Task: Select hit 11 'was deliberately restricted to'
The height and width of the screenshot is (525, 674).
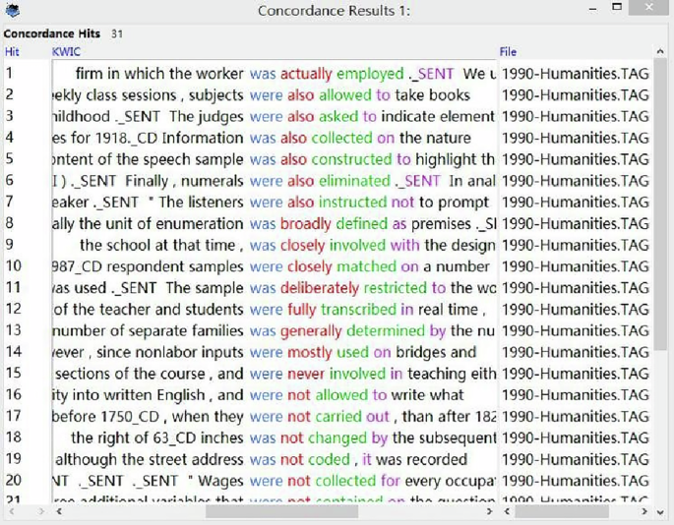Action: point(347,288)
